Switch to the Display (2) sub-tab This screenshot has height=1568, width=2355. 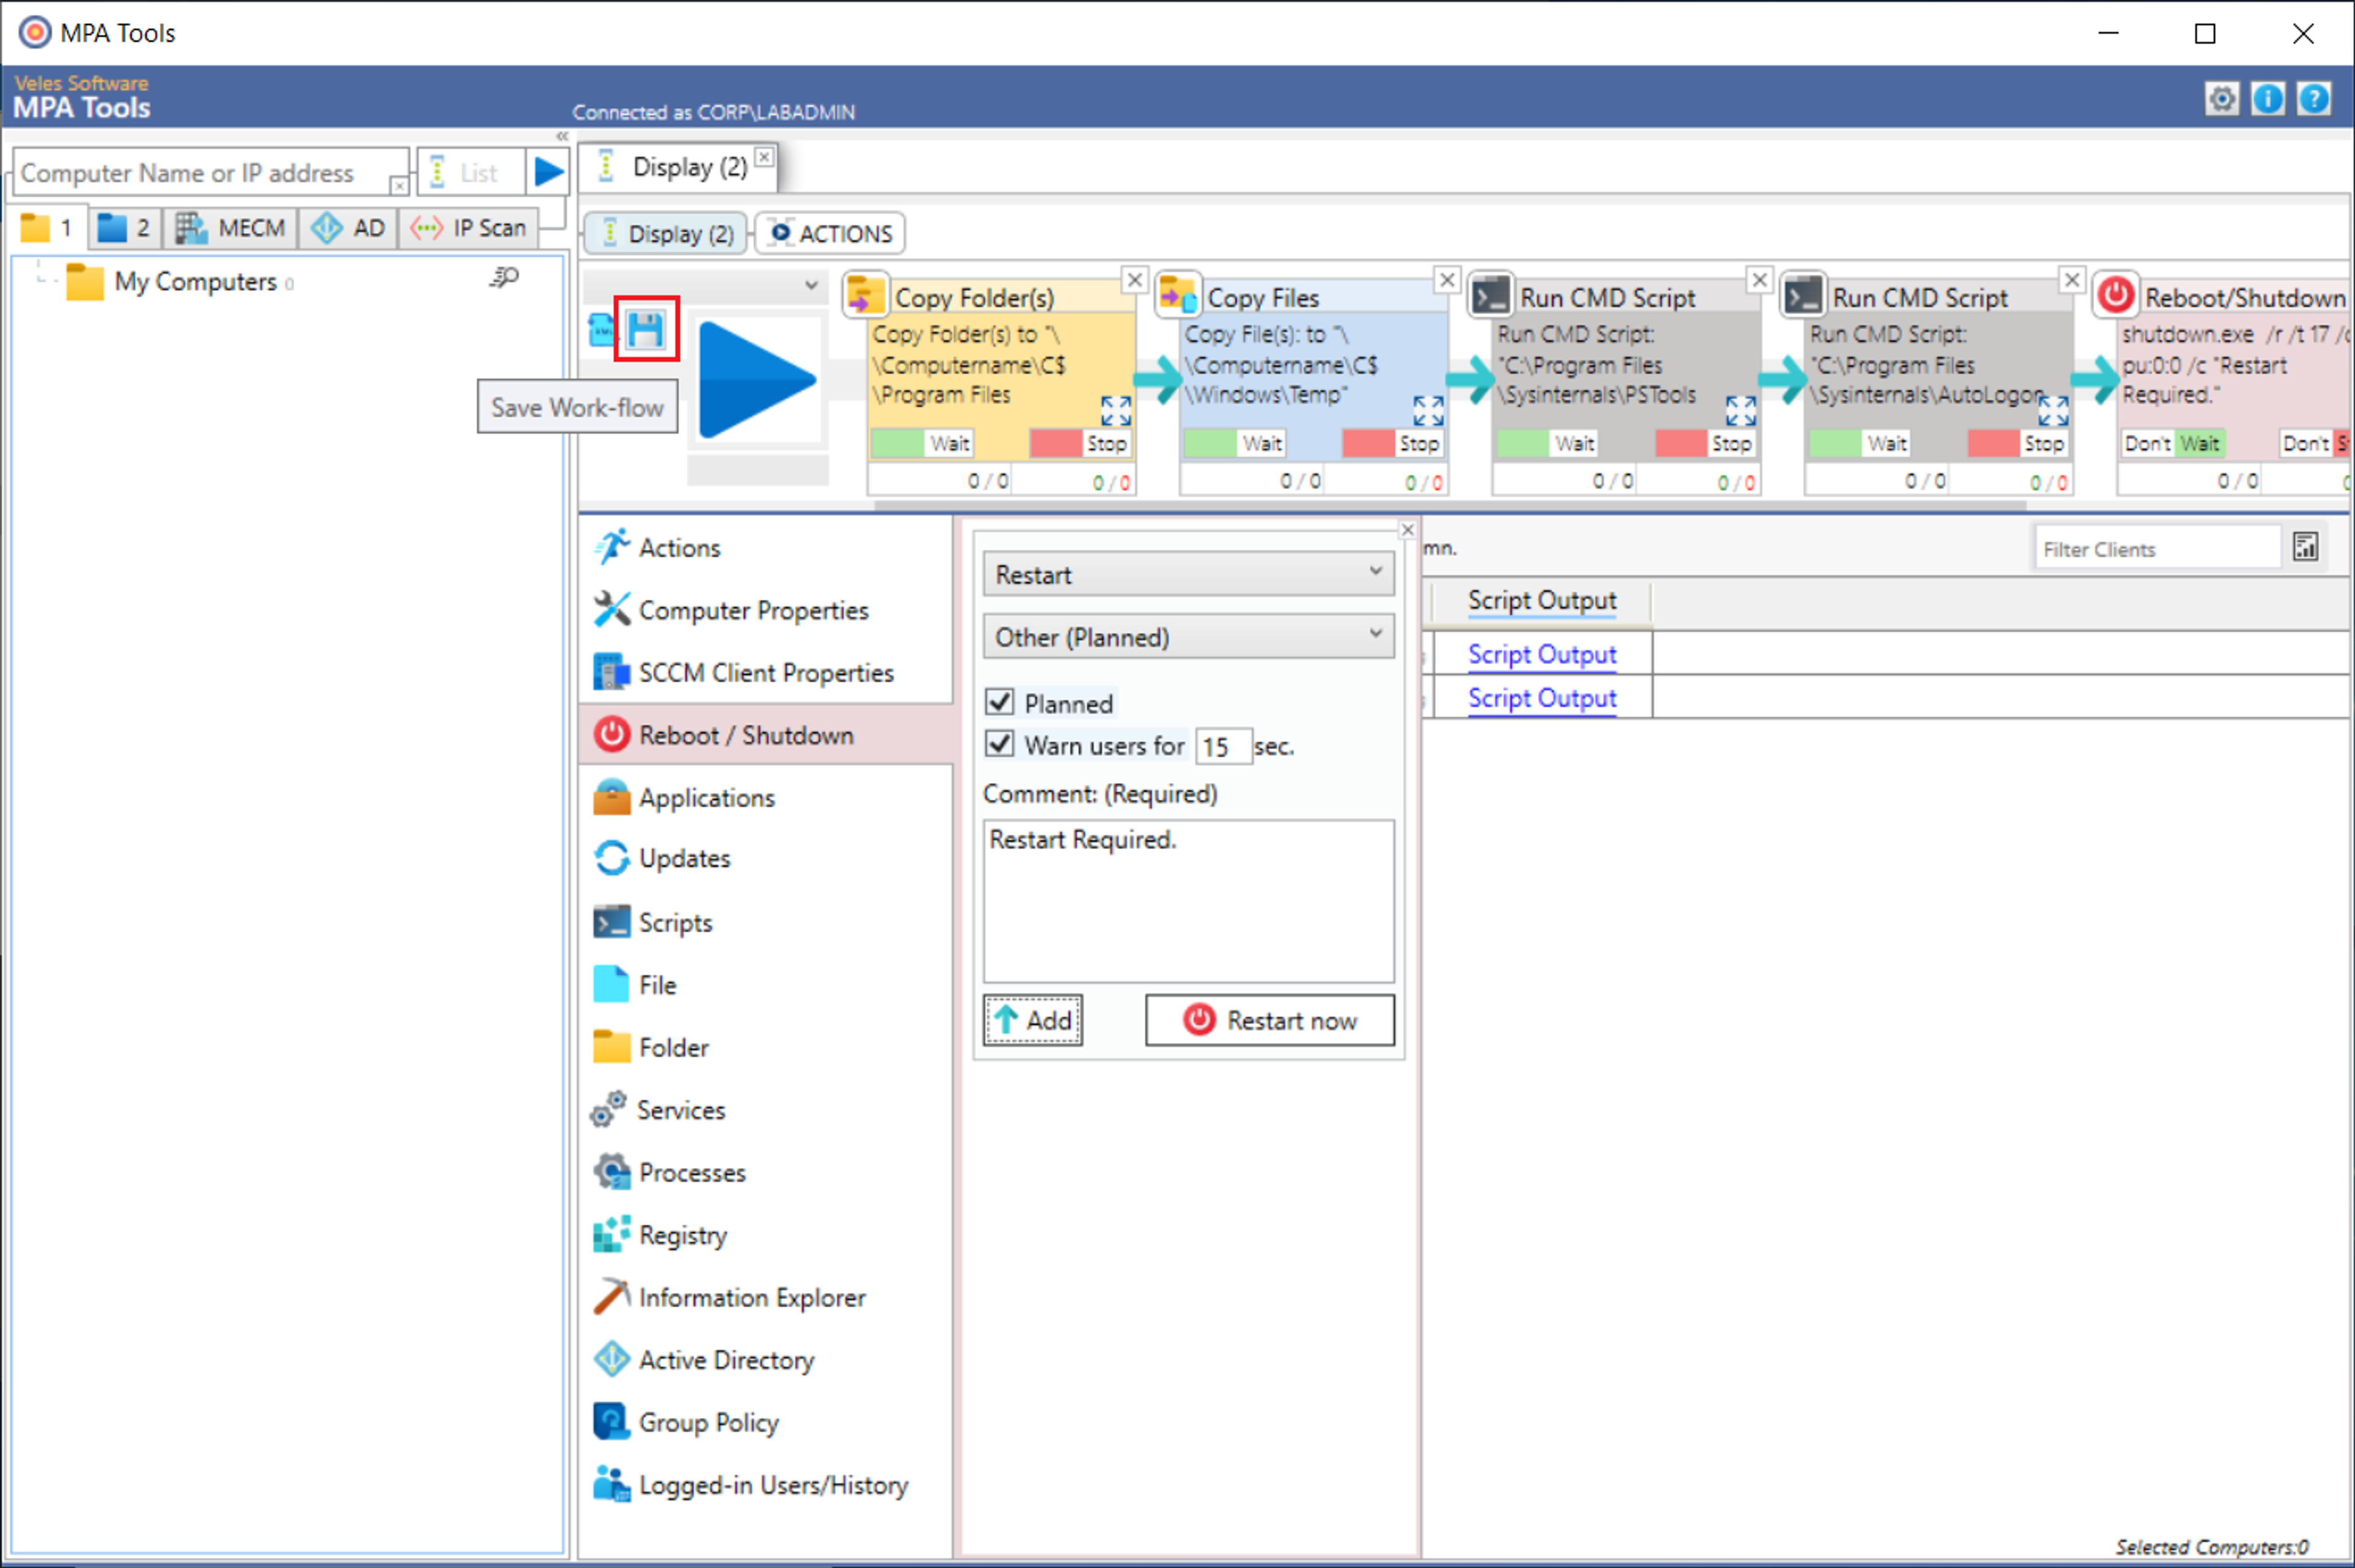coord(666,233)
